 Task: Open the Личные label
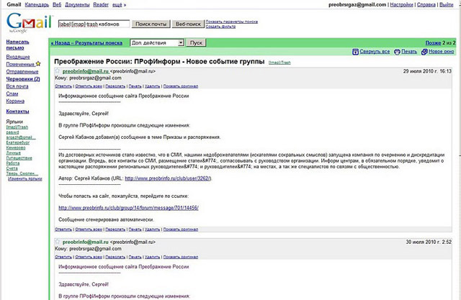[14, 153]
